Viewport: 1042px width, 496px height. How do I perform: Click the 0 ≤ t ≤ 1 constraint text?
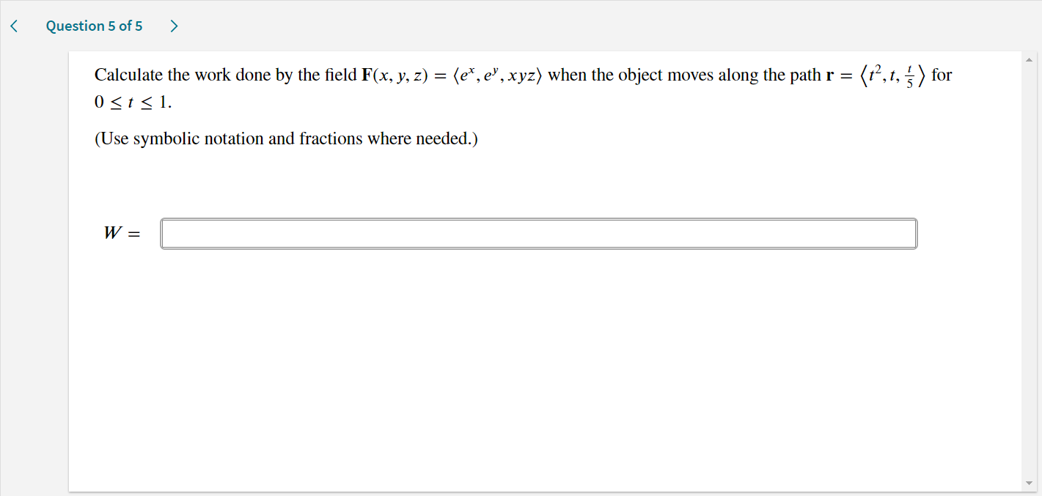(x=133, y=102)
